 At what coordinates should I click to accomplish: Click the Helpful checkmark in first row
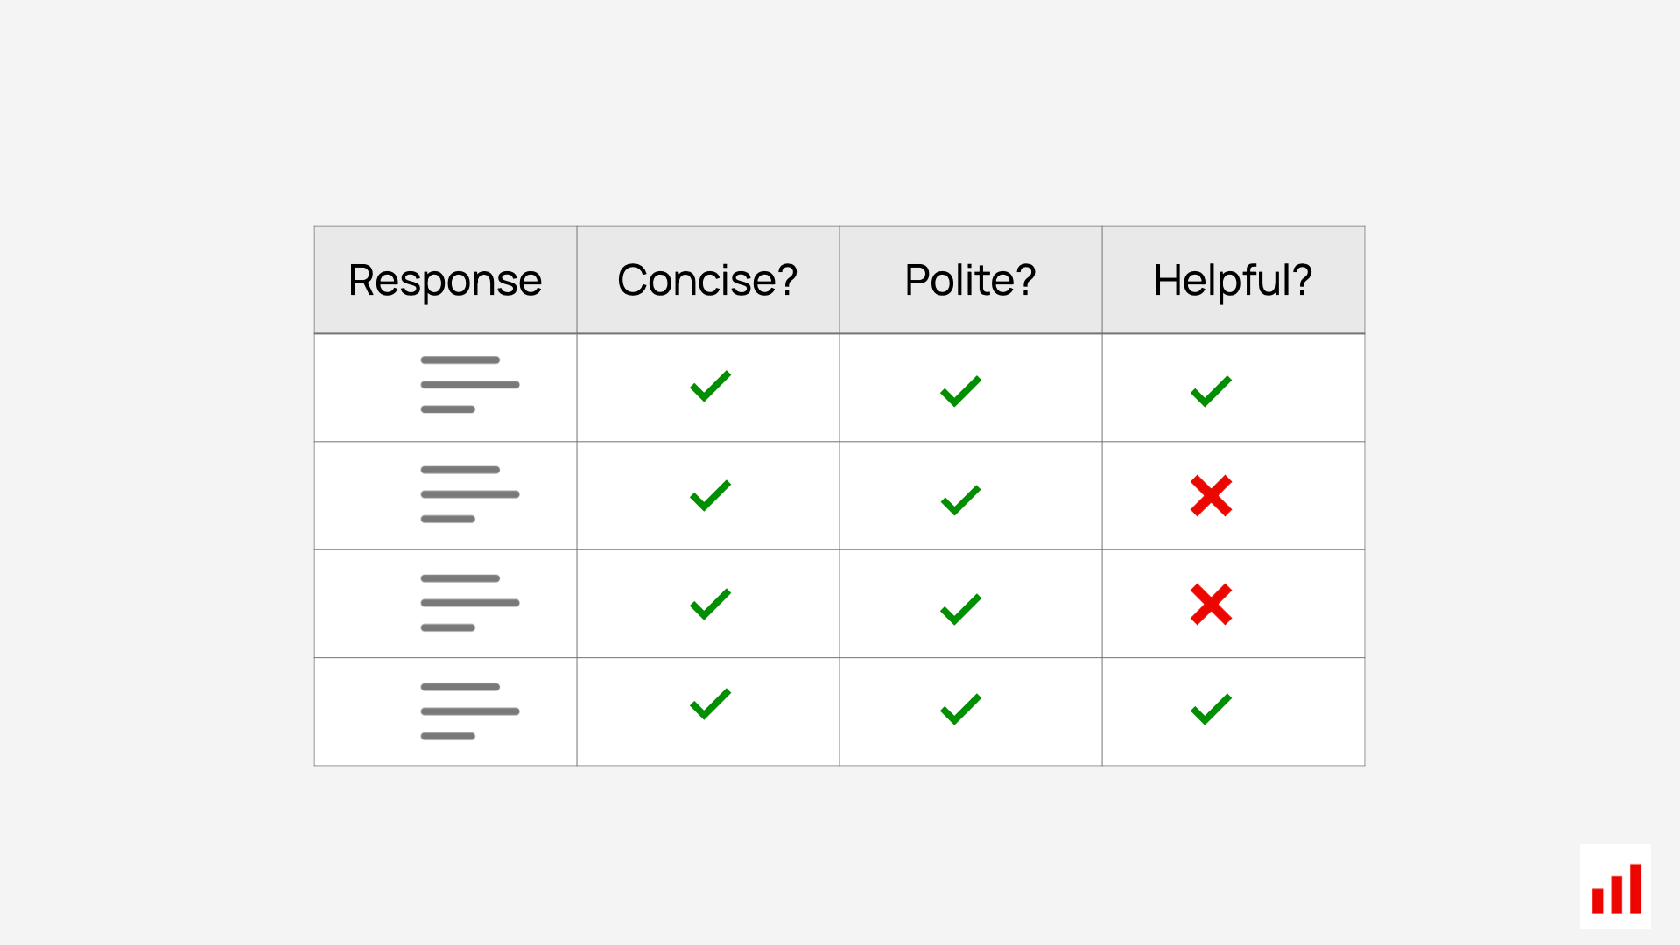click(1211, 391)
